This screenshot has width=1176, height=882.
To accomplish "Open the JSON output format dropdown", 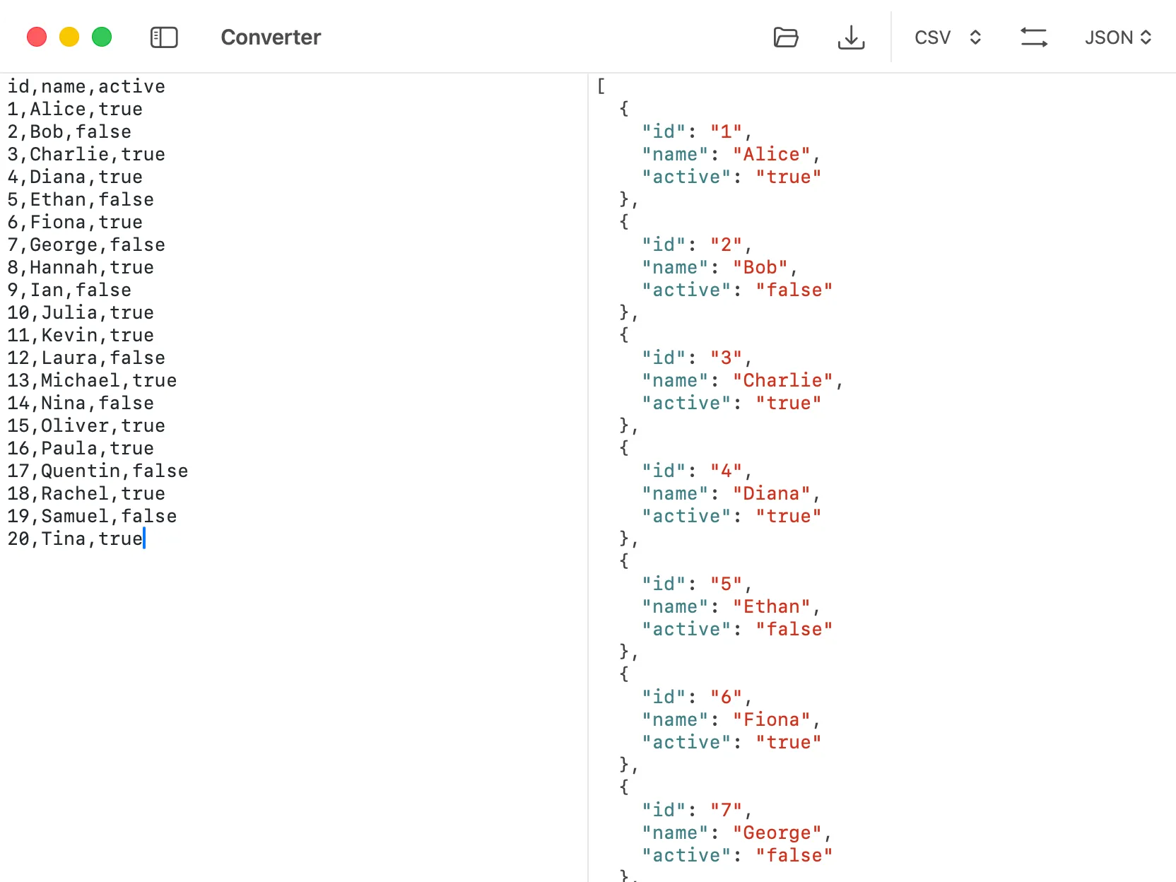I will pyautogui.click(x=1118, y=37).
